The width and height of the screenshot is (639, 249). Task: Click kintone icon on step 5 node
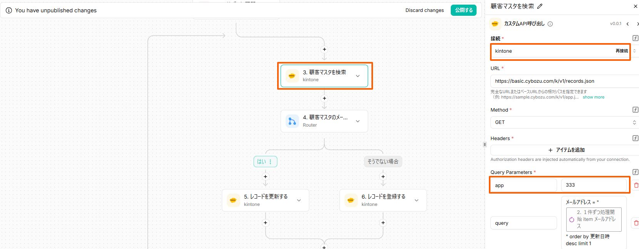[233, 200]
